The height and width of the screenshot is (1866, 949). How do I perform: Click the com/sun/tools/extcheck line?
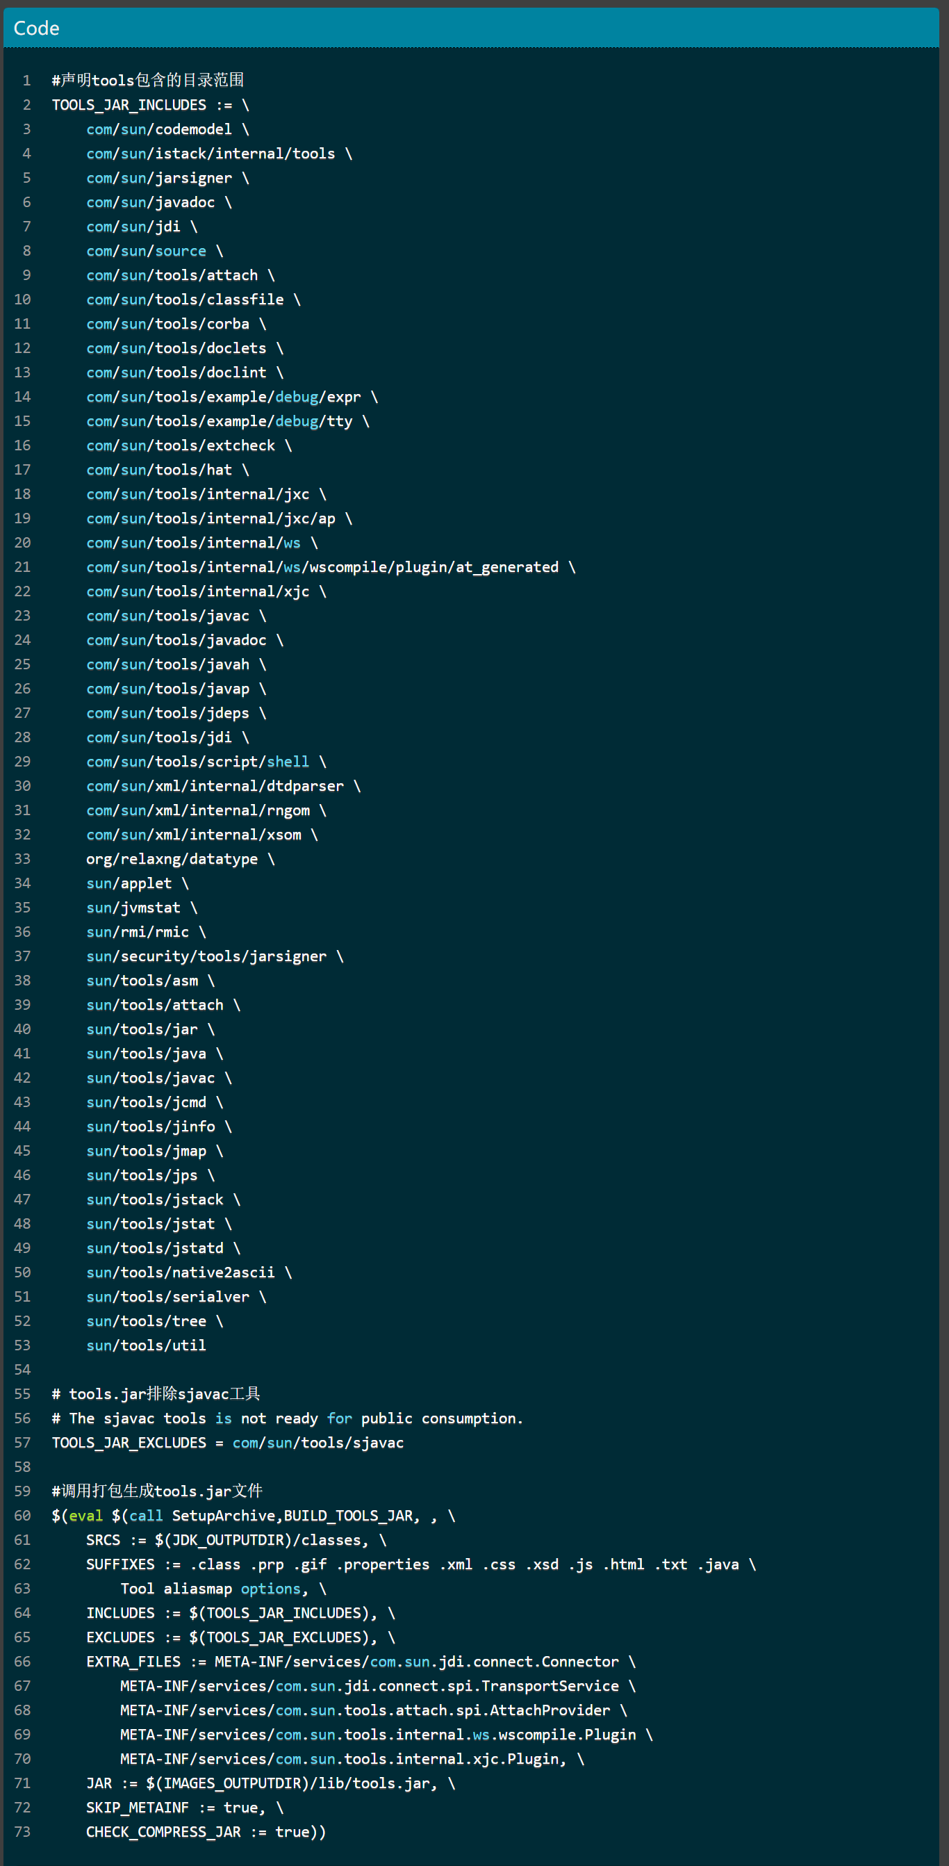coord(190,445)
